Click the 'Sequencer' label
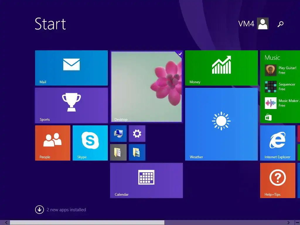300x225 pixels. click(287, 84)
